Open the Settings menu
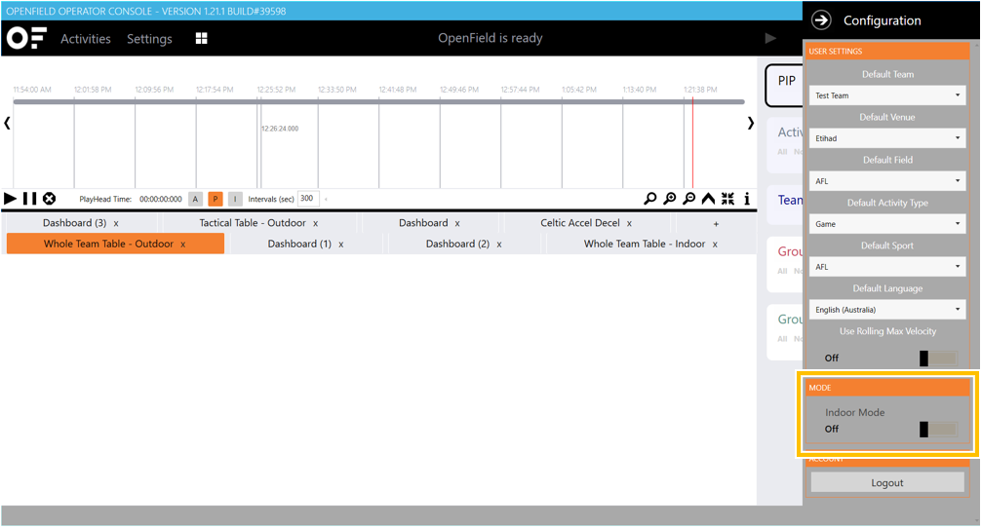This screenshot has width=982, height=528. coord(149,39)
